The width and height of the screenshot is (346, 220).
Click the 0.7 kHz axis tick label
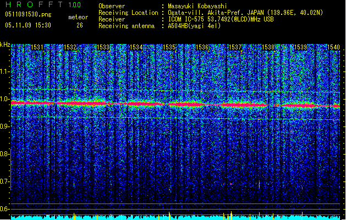tap(4, 182)
